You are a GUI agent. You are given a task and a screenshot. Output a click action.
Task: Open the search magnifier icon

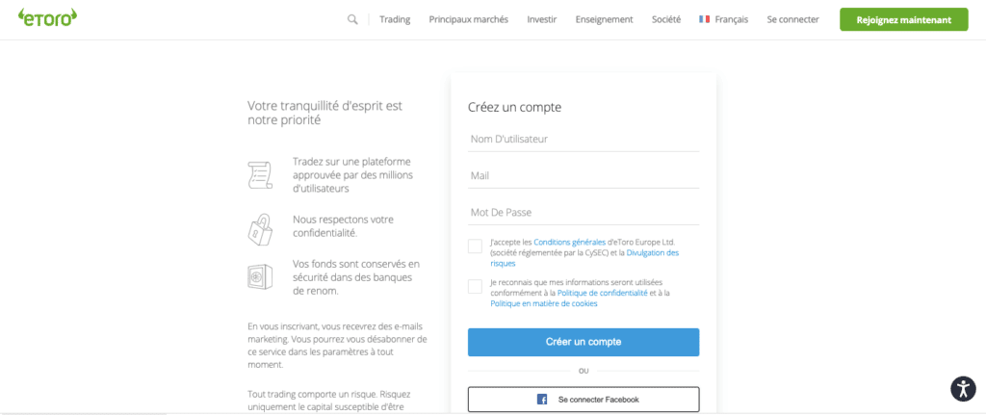[x=352, y=19]
